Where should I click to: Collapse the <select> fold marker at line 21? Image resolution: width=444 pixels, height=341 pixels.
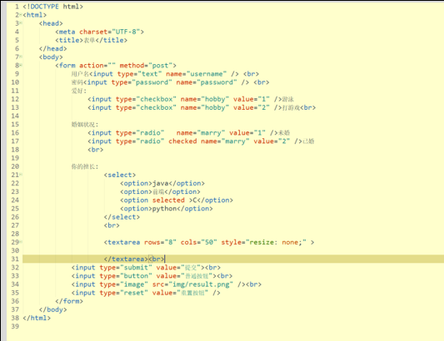click(21, 175)
